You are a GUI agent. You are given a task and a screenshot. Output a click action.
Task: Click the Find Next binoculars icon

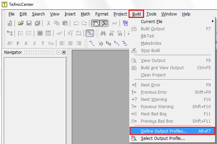(112, 33)
